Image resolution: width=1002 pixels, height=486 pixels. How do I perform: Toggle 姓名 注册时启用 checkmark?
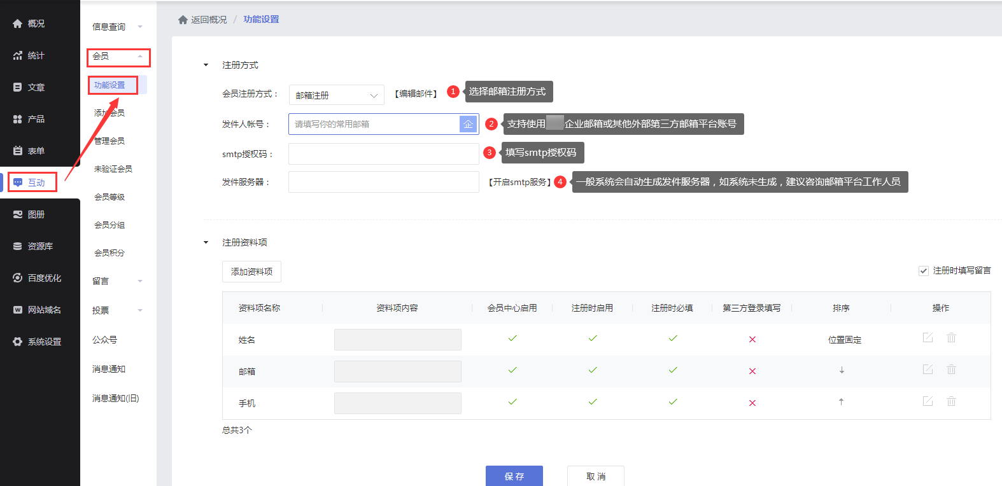tap(593, 338)
